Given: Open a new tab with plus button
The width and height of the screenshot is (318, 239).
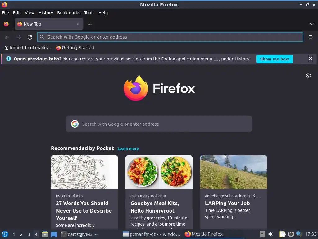Looking at the screenshot, I should pyautogui.click(x=90, y=24).
